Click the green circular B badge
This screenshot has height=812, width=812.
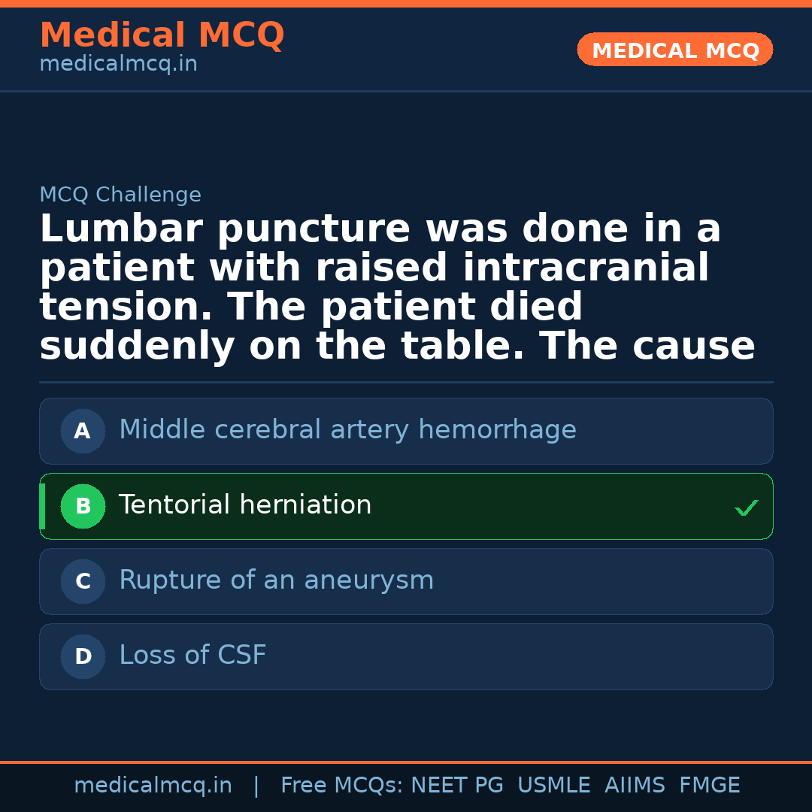pyautogui.click(x=83, y=506)
